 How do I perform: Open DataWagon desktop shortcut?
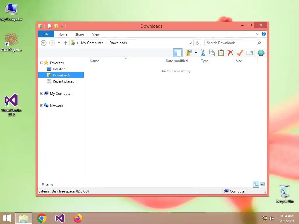click(11, 42)
